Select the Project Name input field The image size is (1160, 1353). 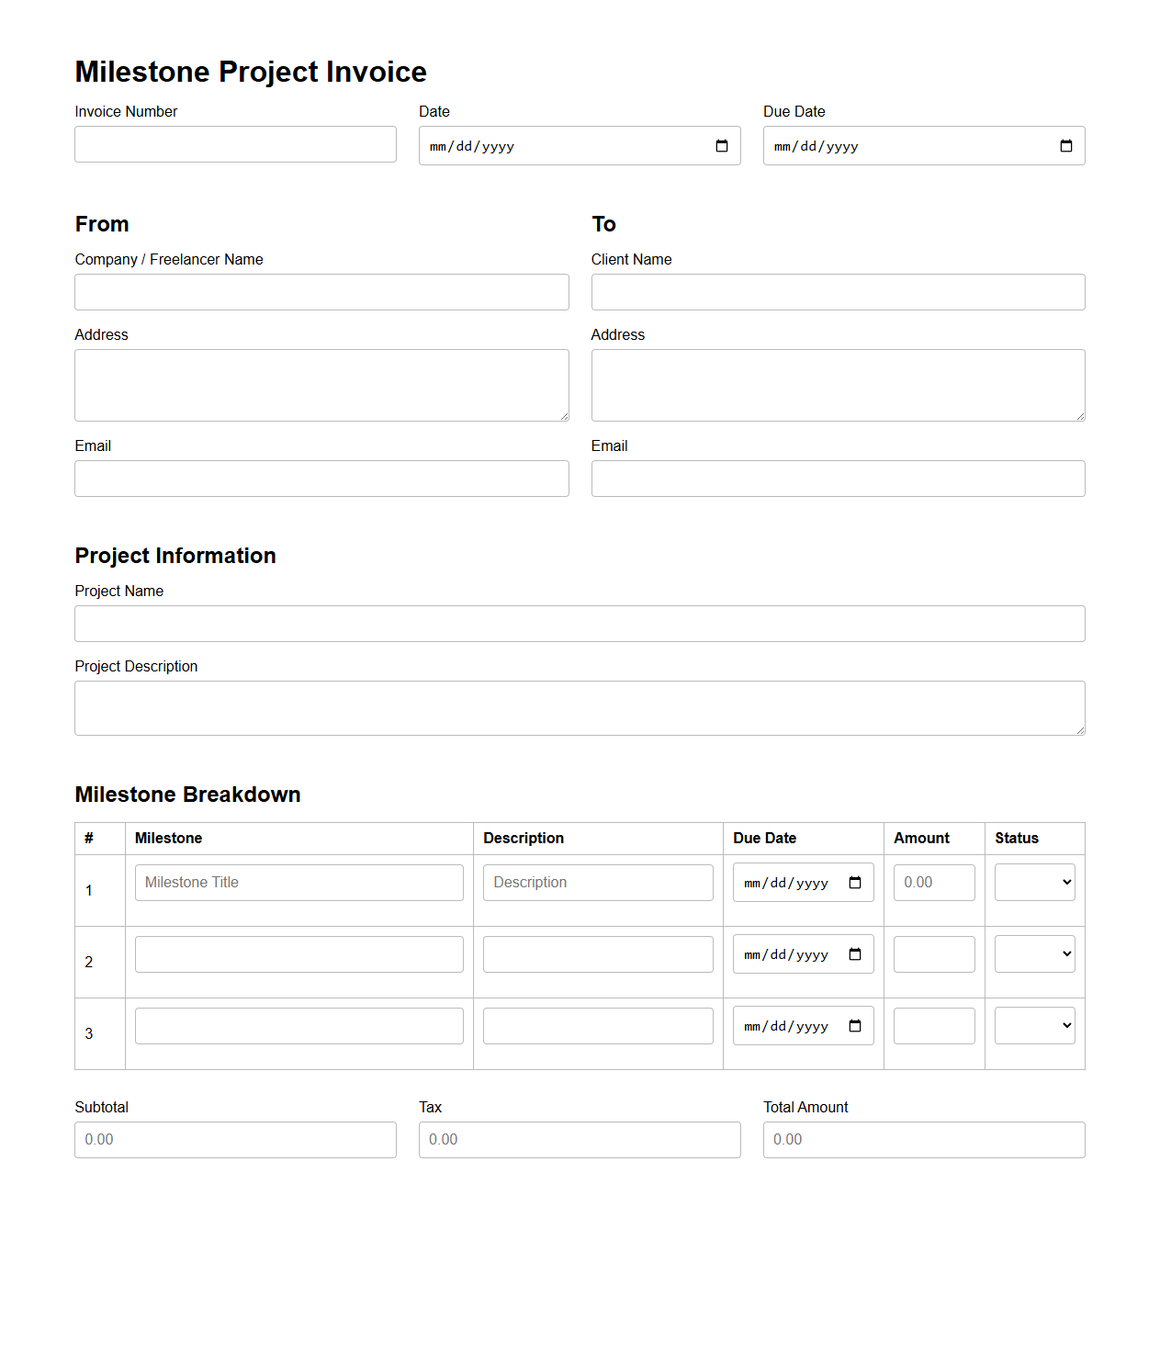(580, 623)
